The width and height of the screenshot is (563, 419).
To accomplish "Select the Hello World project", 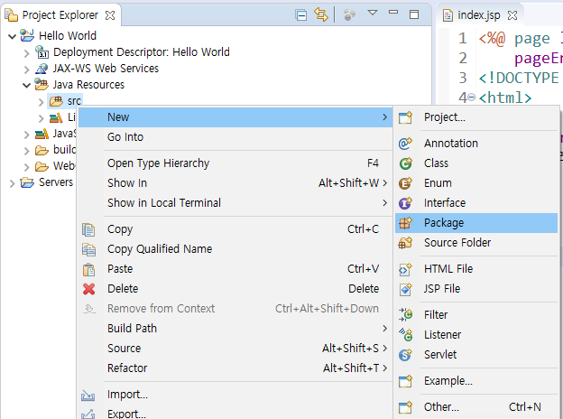I will (68, 35).
